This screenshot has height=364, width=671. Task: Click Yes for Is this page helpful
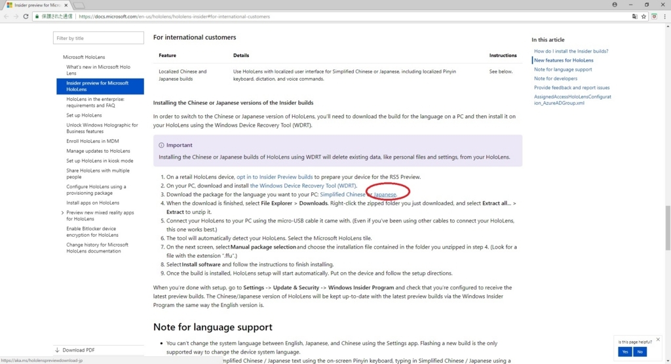click(x=624, y=352)
